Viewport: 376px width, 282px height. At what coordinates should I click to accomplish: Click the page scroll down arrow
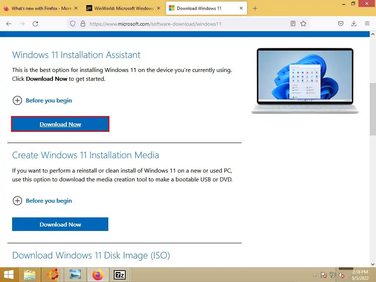coord(373,264)
